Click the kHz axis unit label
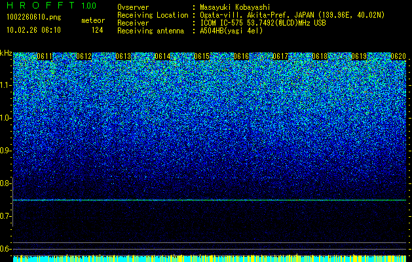 click(6, 53)
